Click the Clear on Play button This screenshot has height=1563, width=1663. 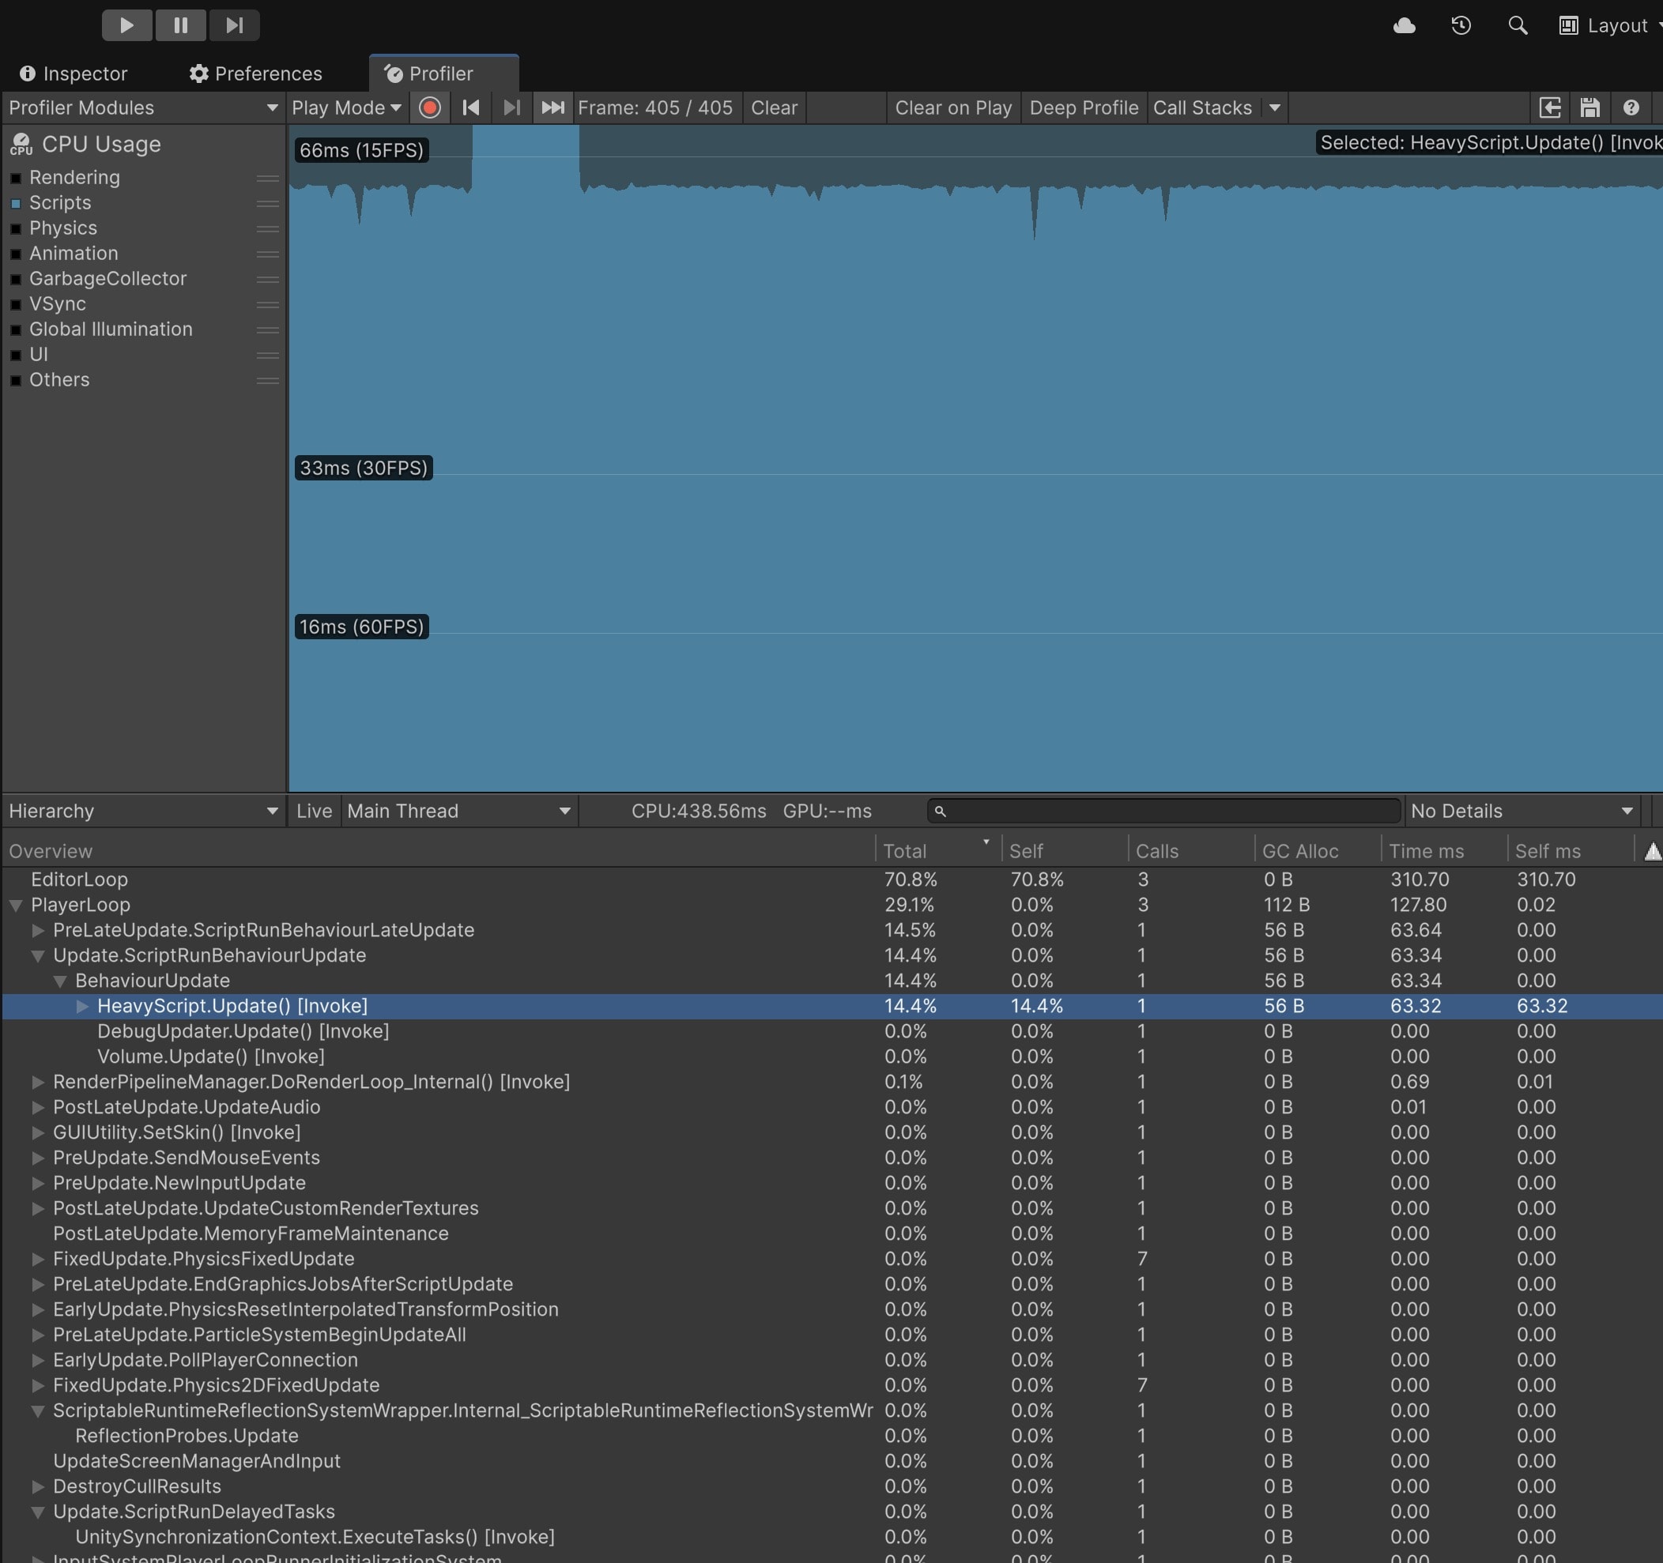tap(952, 108)
